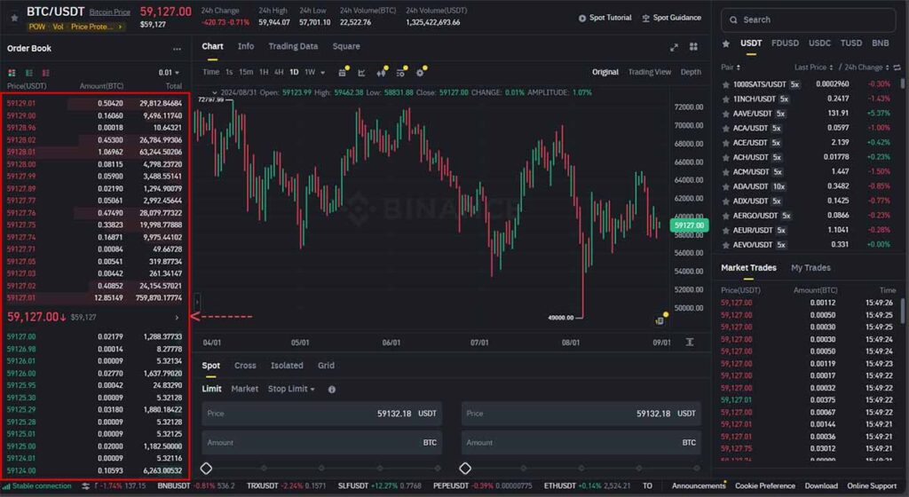909x497 pixels.
Task: Open Cookie Preference link
Action: click(x=765, y=486)
